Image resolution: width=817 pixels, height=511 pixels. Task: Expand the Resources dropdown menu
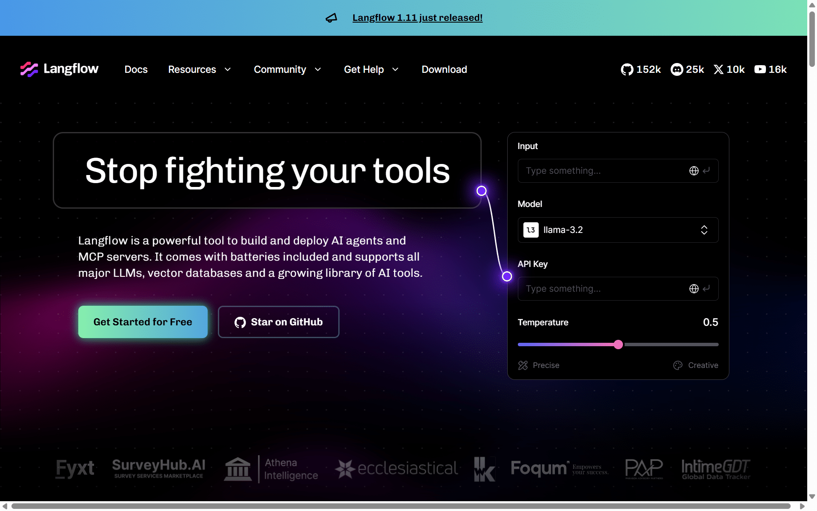click(x=200, y=69)
